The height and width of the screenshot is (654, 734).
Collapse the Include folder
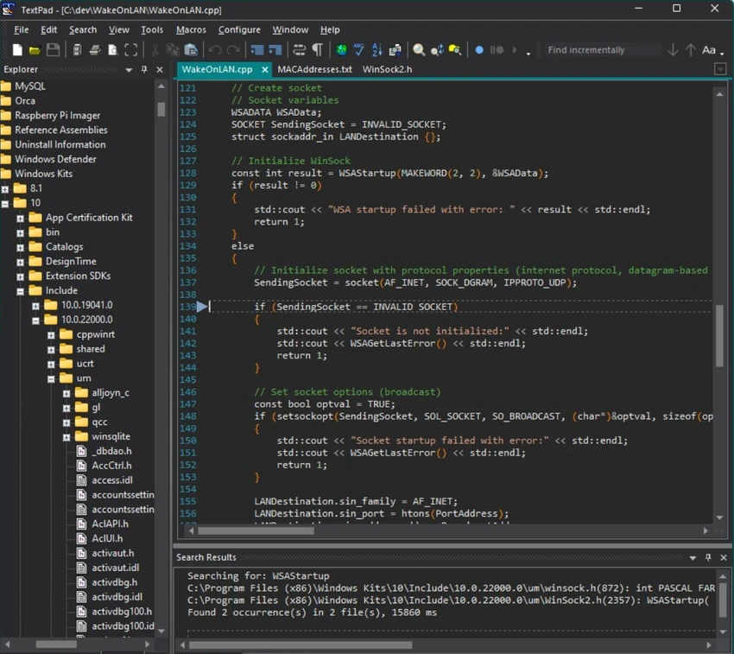pyautogui.click(x=20, y=291)
